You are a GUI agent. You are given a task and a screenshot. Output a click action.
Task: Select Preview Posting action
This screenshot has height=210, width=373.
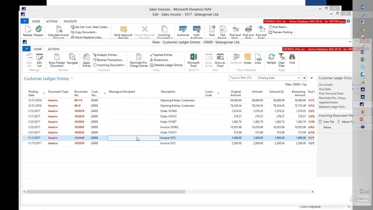click(280, 32)
